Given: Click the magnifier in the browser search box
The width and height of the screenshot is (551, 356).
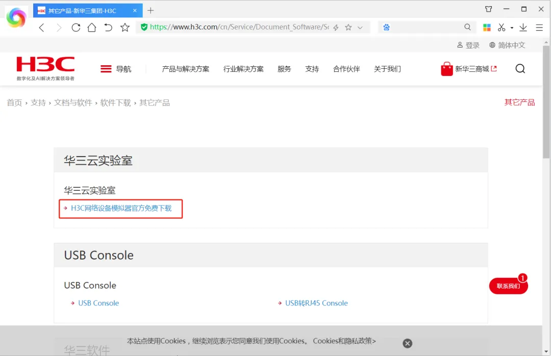Looking at the screenshot, I should click(x=467, y=27).
